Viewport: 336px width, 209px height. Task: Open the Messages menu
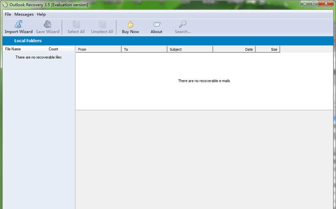24,14
